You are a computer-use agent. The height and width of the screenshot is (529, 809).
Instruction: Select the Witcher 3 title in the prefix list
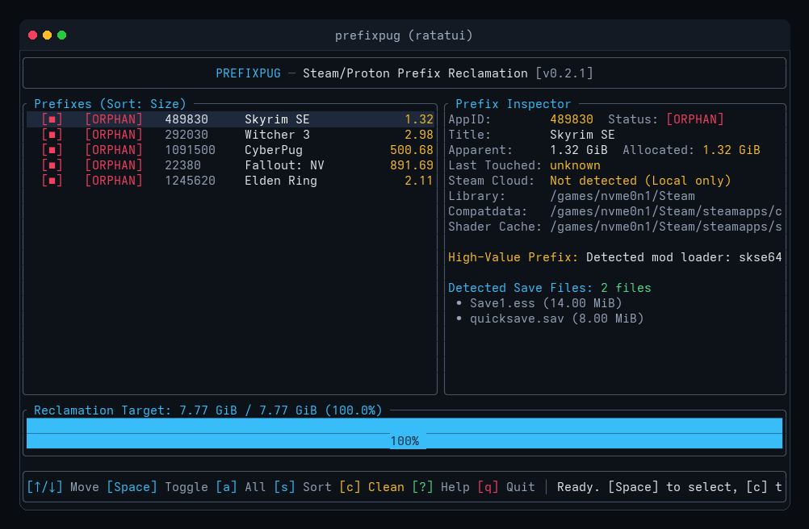tap(277, 135)
